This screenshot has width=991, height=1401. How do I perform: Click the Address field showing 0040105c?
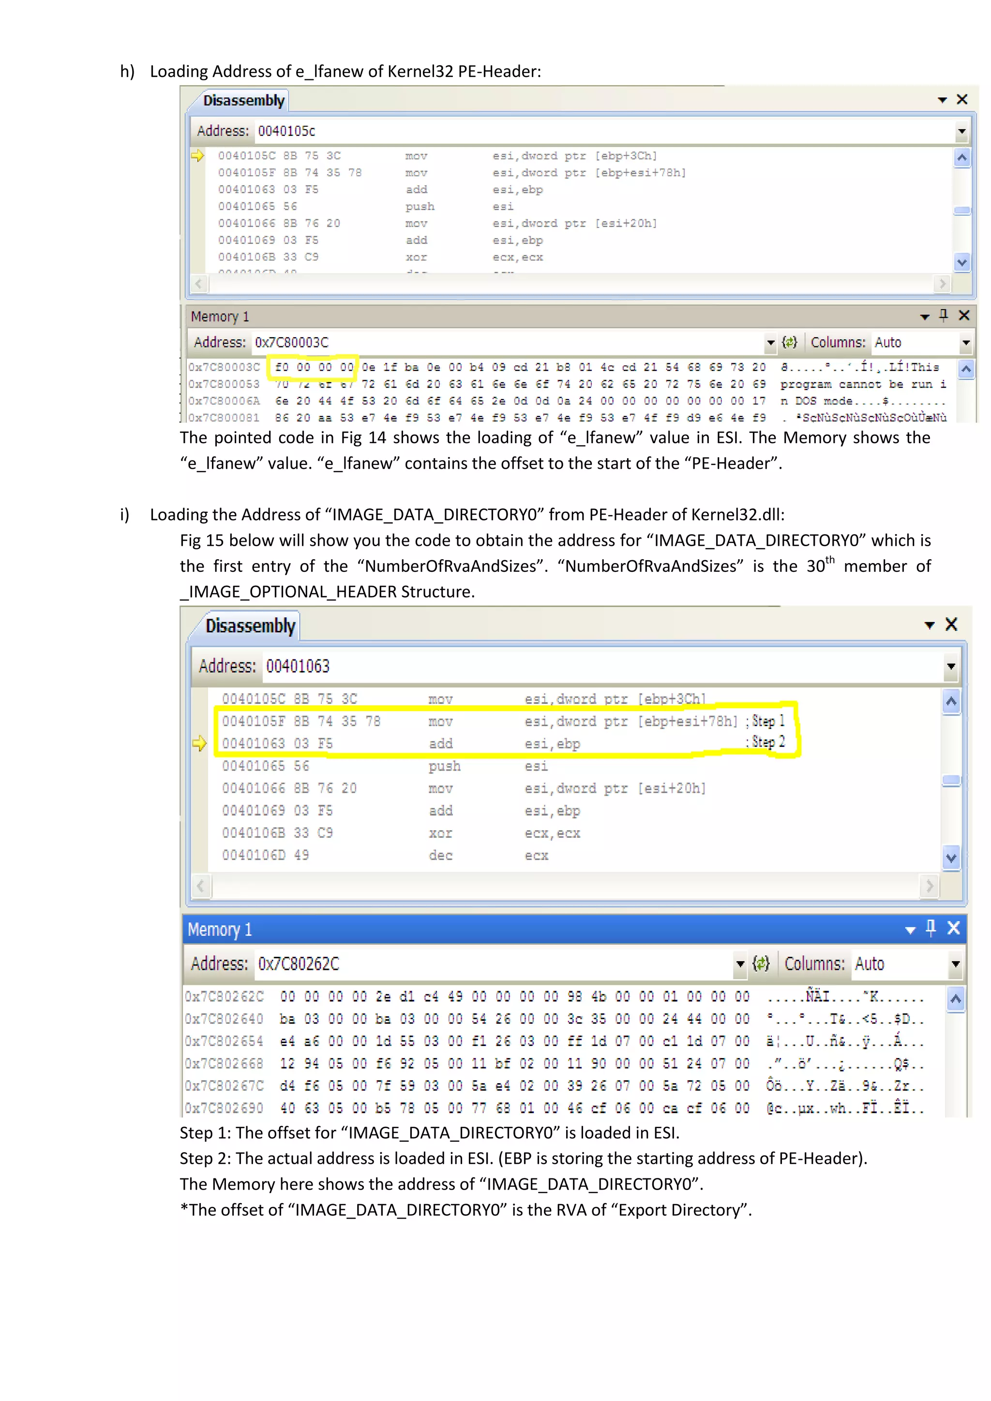coord(604,131)
